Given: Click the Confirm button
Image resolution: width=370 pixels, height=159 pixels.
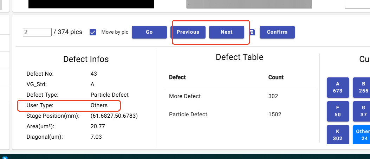Looking at the screenshot, I should [x=277, y=32].
